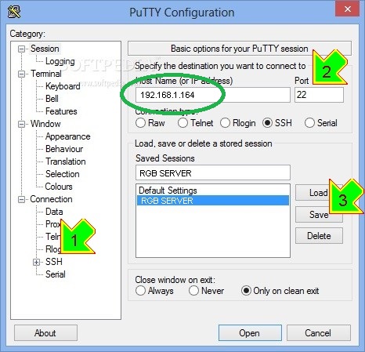Click the Saved Sessions name field
Screen dimensions: 365x352
(x=213, y=172)
